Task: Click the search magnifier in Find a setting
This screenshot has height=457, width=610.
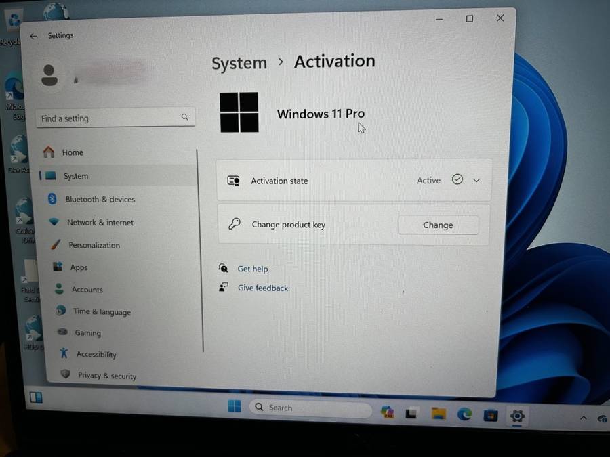Action: [x=184, y=117]
